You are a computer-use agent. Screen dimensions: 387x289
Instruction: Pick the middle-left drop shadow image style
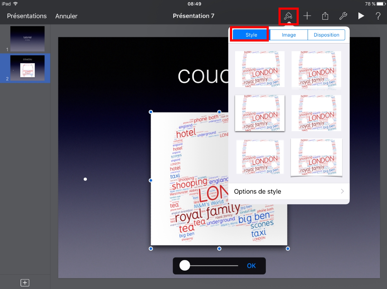260,113
